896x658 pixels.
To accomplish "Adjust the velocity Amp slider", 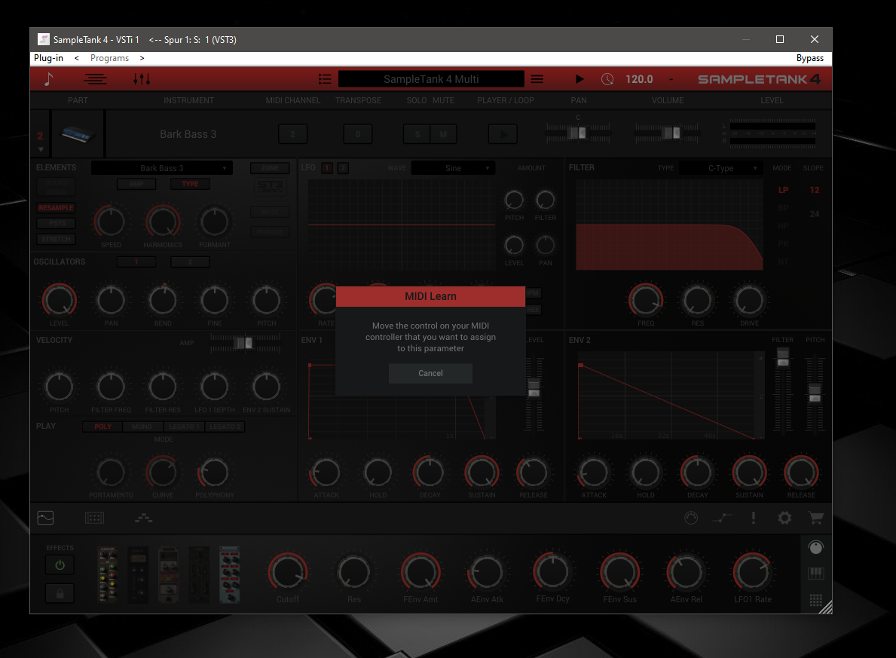I will point(245,343).
